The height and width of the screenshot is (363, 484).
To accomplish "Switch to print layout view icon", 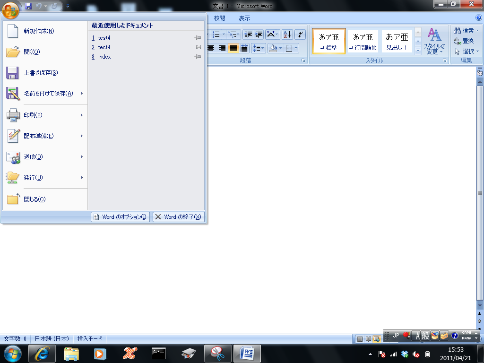I will pos(360,339).
